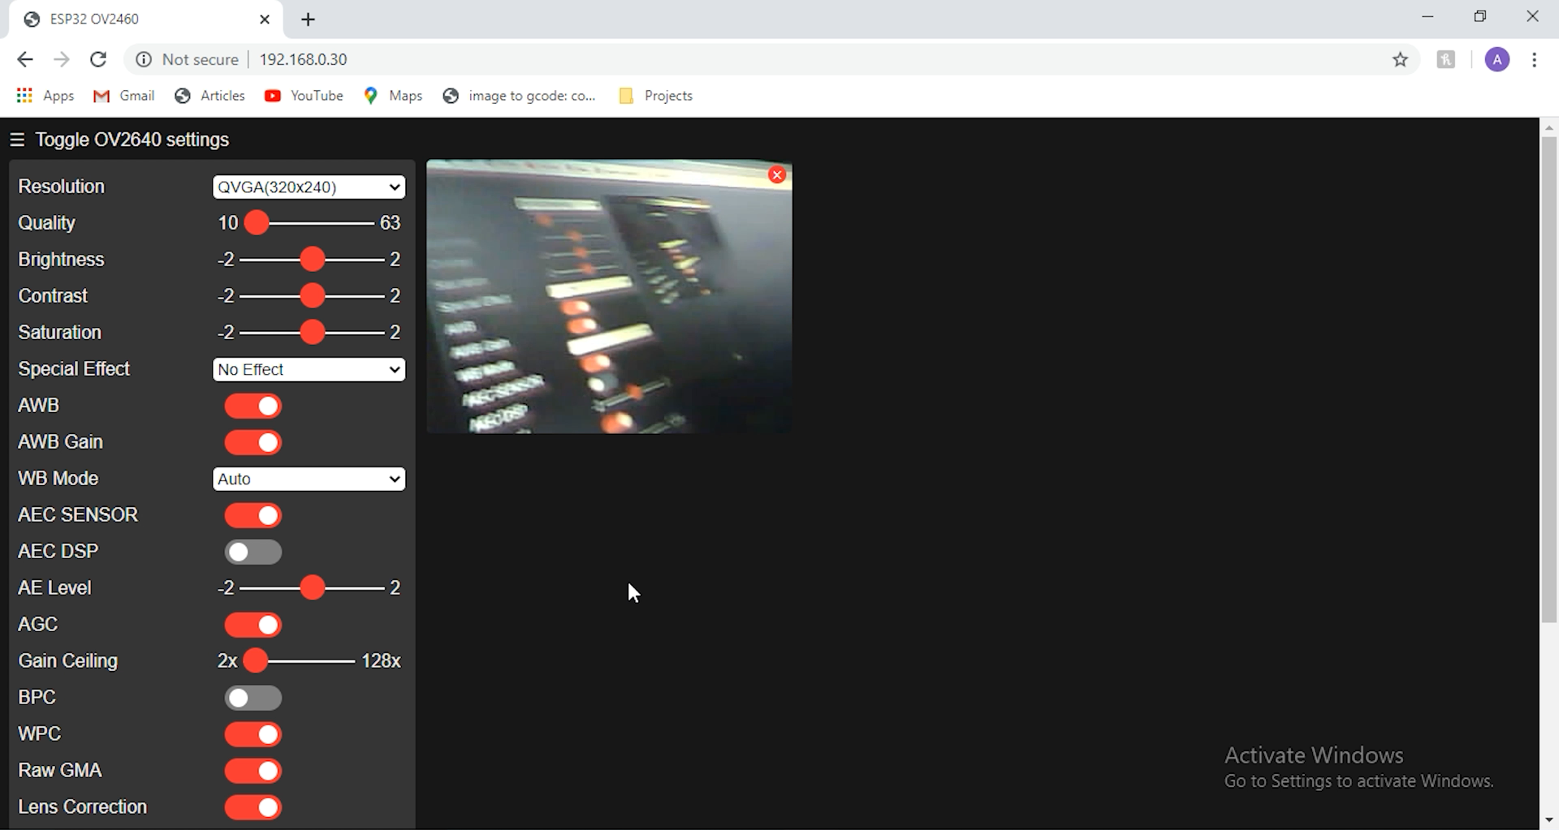1559x830 pixels.
Task: Change the WB Mode selection
Action: pos(308,479)
